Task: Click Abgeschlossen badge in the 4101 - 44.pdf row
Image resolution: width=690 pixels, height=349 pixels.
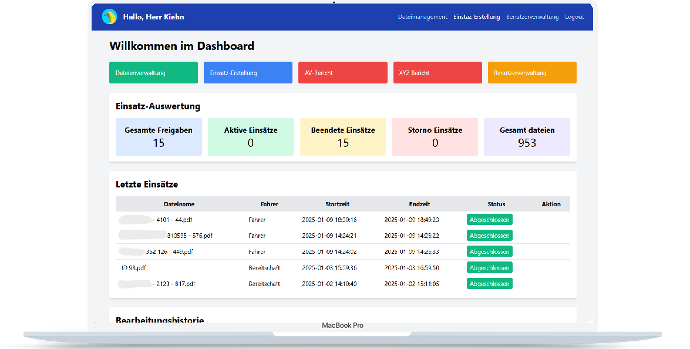Action: 489,220
